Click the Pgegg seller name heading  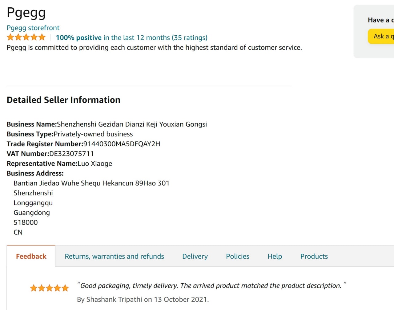pyautogui.click(x=26, y=13)
